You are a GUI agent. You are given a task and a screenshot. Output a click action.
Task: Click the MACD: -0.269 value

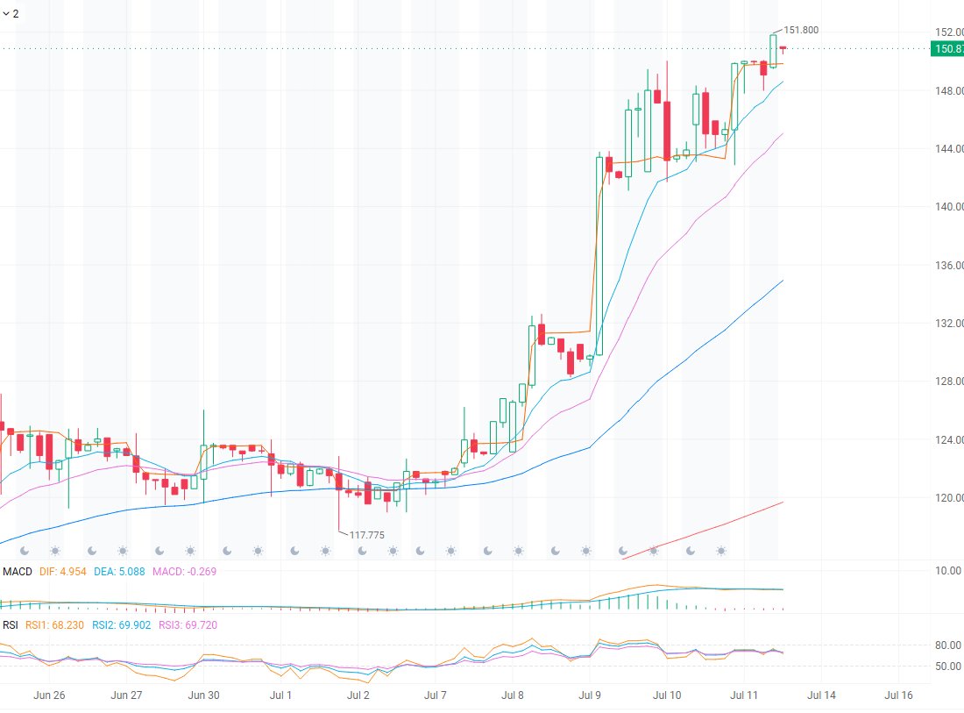click(x=184, y=572)
